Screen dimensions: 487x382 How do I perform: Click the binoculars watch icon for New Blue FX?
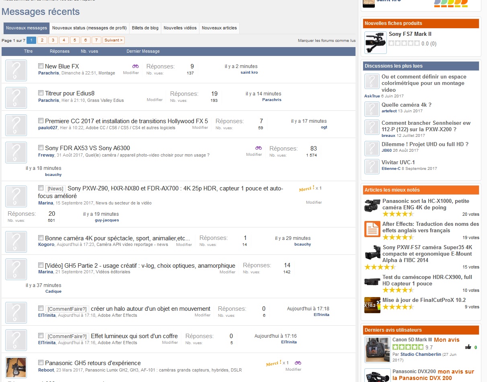tap(135, 66)
